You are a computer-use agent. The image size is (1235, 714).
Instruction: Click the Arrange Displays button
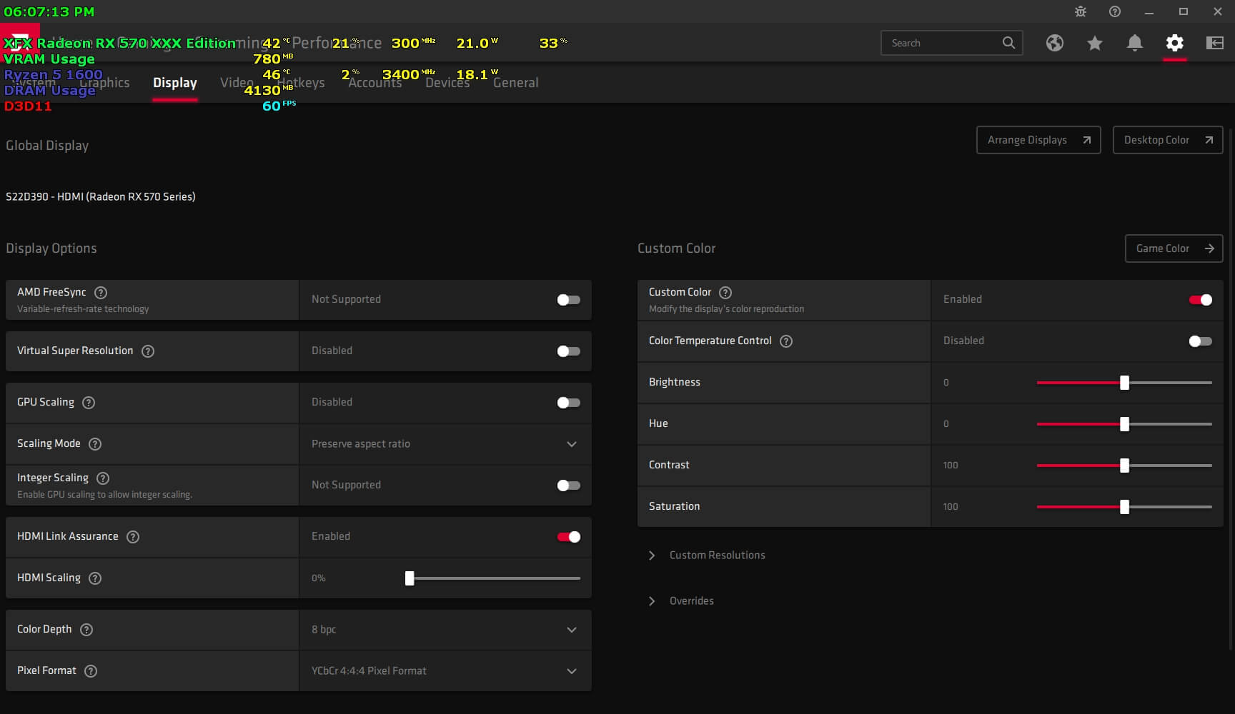[x=1038, y=140]
